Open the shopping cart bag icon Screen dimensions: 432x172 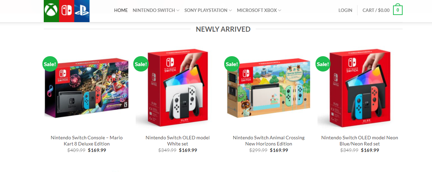tap(397, 10)
